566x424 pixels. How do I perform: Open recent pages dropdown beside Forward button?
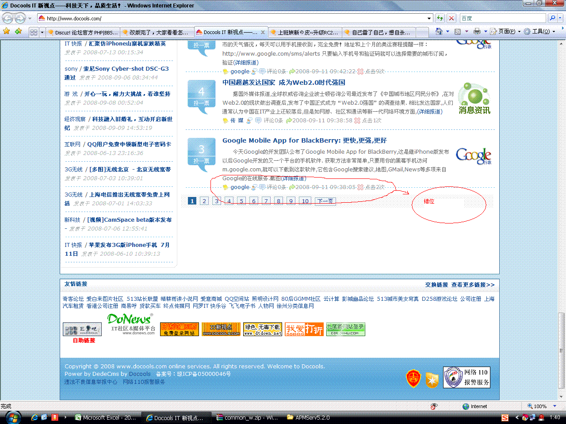(x=30, y=19)
